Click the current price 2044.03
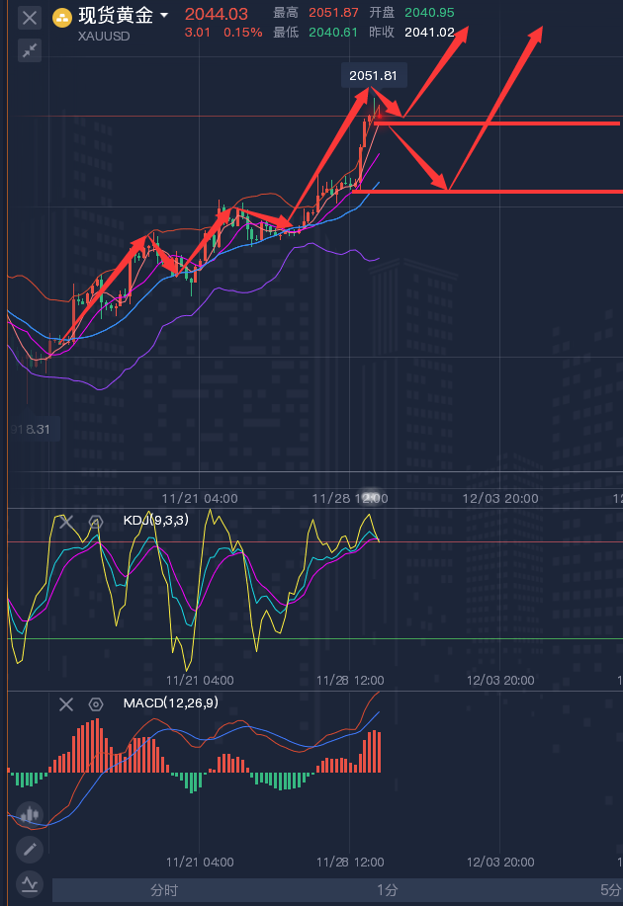Image resolution: width=623 pixels, height=906 pixels. point(217,14)
